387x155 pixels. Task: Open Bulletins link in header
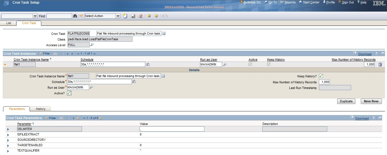click(250, 2)
